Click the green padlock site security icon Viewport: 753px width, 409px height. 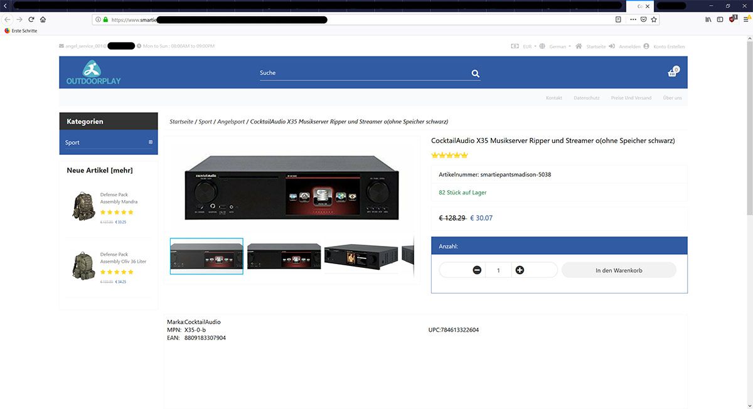[106, 19]
